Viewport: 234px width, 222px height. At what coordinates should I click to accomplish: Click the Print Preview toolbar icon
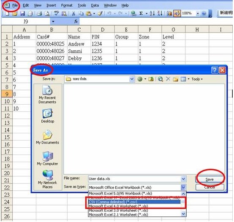tap(47, 14)
